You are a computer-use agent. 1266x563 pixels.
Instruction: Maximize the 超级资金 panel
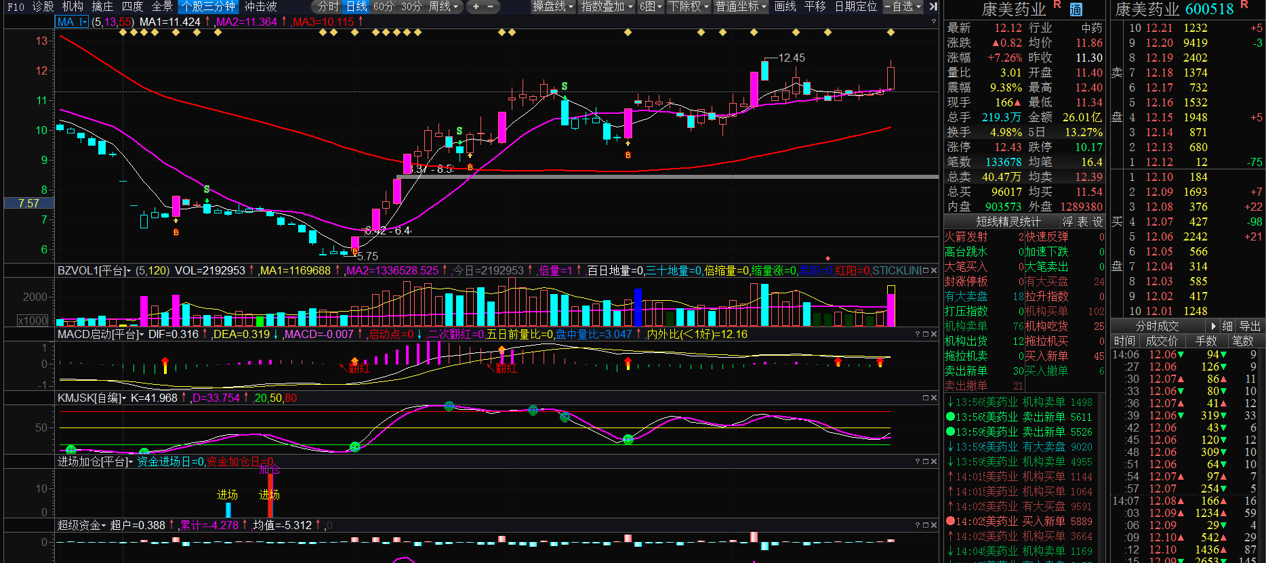pos(925,525)
